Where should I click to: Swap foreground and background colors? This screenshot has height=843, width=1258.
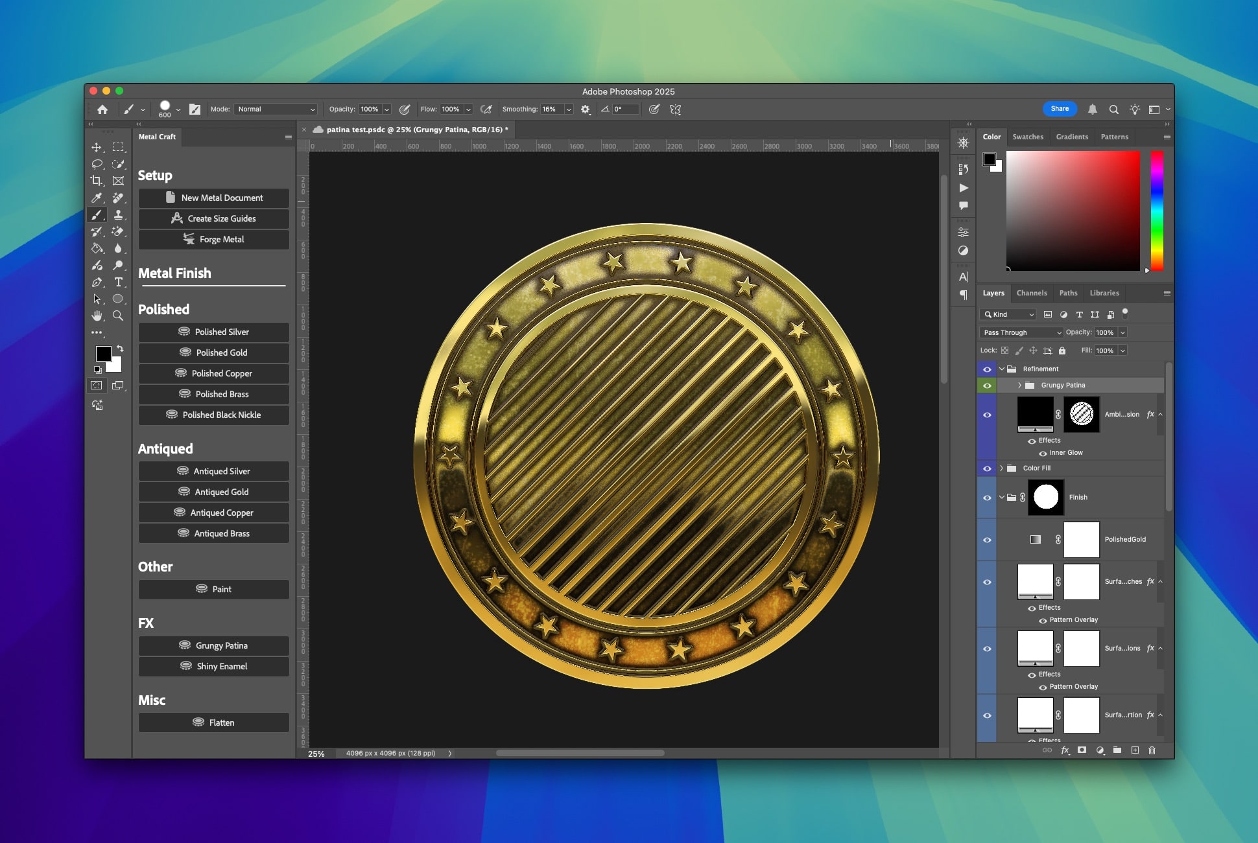click(x=120, y=349)
